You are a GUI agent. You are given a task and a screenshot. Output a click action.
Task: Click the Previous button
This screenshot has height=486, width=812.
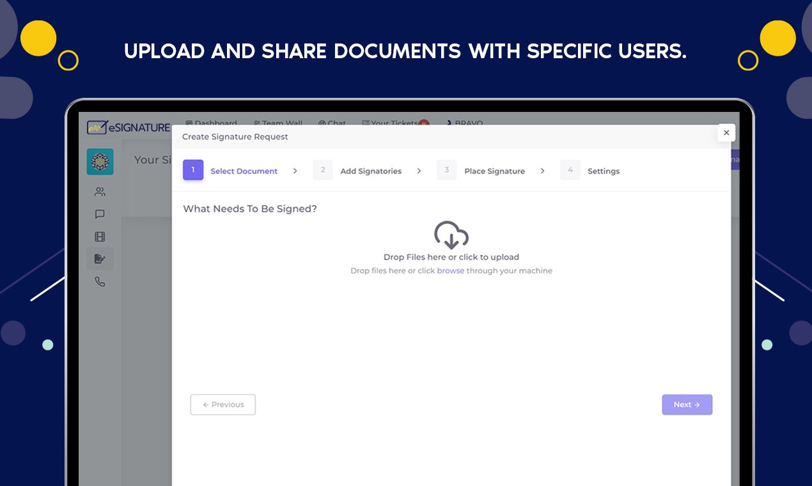(223, 405)
